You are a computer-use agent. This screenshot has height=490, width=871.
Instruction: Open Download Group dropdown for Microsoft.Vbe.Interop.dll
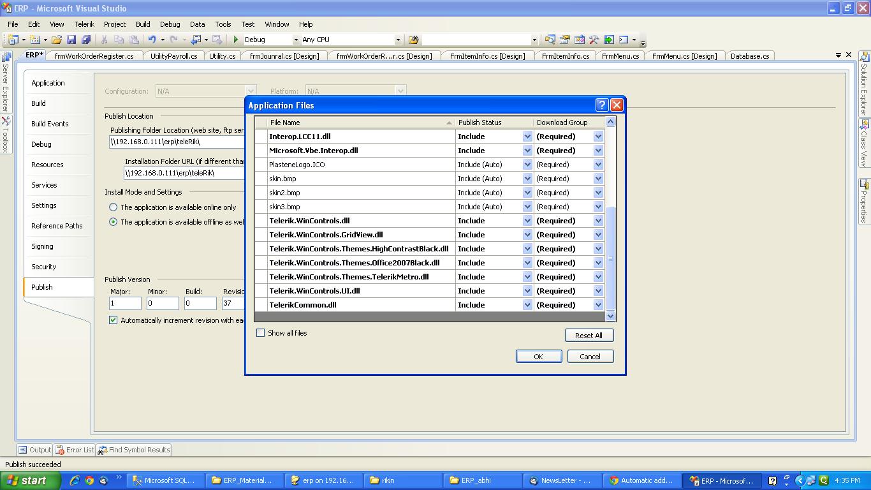[598, 151]
